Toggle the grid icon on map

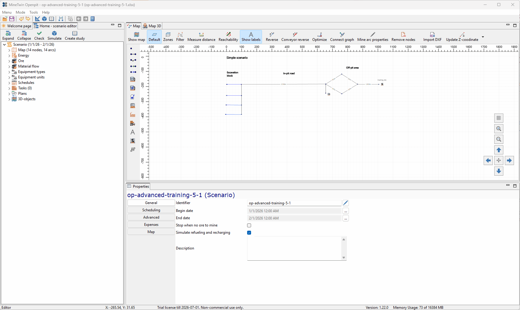click(499, 118)
